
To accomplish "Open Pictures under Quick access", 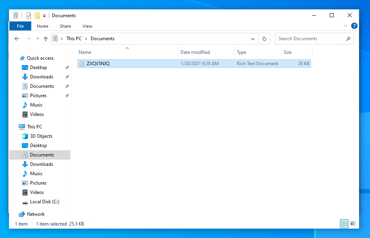I will pos(38,96).
